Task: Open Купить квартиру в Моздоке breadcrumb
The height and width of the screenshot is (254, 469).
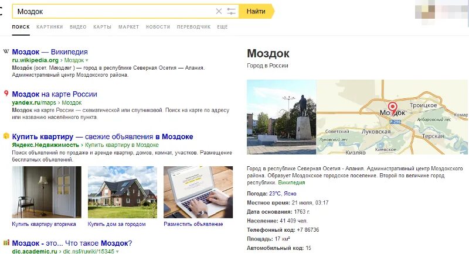Action: (122, 145)
